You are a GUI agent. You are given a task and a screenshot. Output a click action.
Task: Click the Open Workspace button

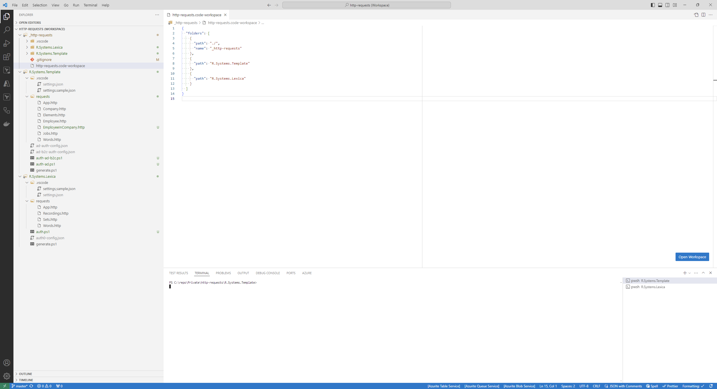pos(692,257)
